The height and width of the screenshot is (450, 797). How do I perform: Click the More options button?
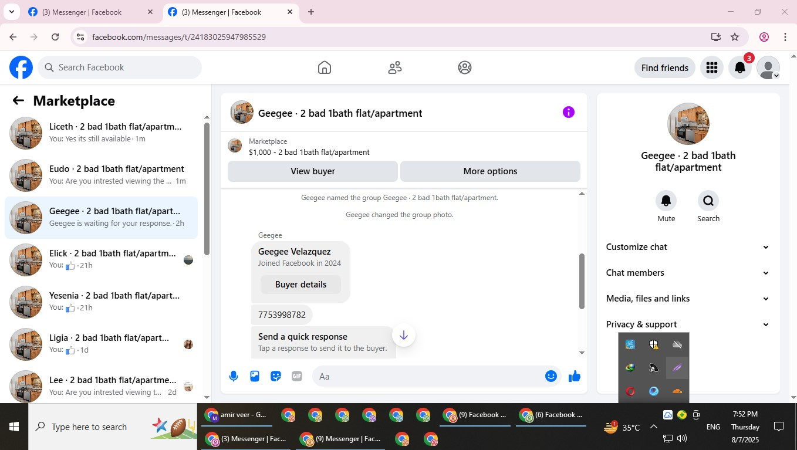pos(490,171)
